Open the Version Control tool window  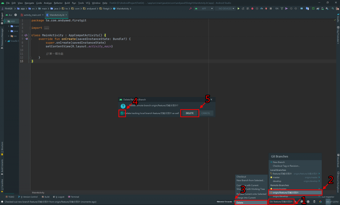tap(28, 197)
